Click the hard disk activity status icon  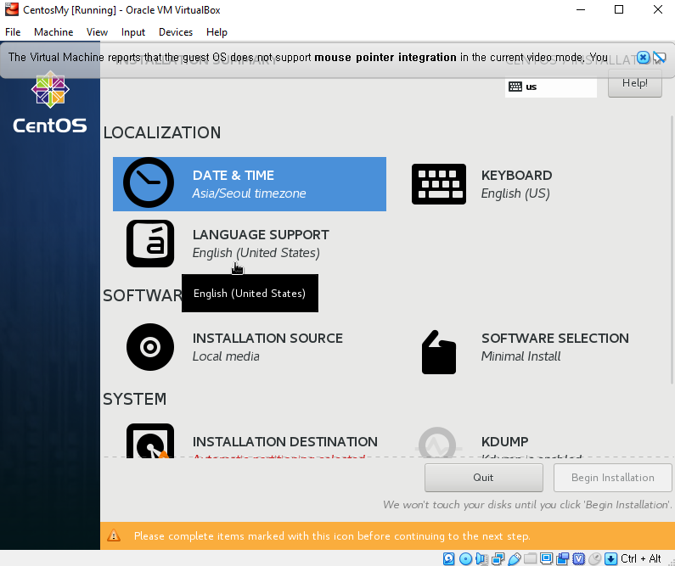point(448,558)
